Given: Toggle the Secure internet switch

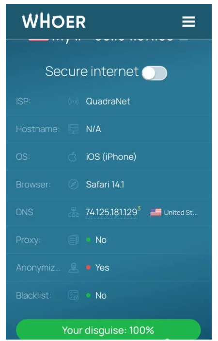Looking at the screenshot, I should coord(154,73).
